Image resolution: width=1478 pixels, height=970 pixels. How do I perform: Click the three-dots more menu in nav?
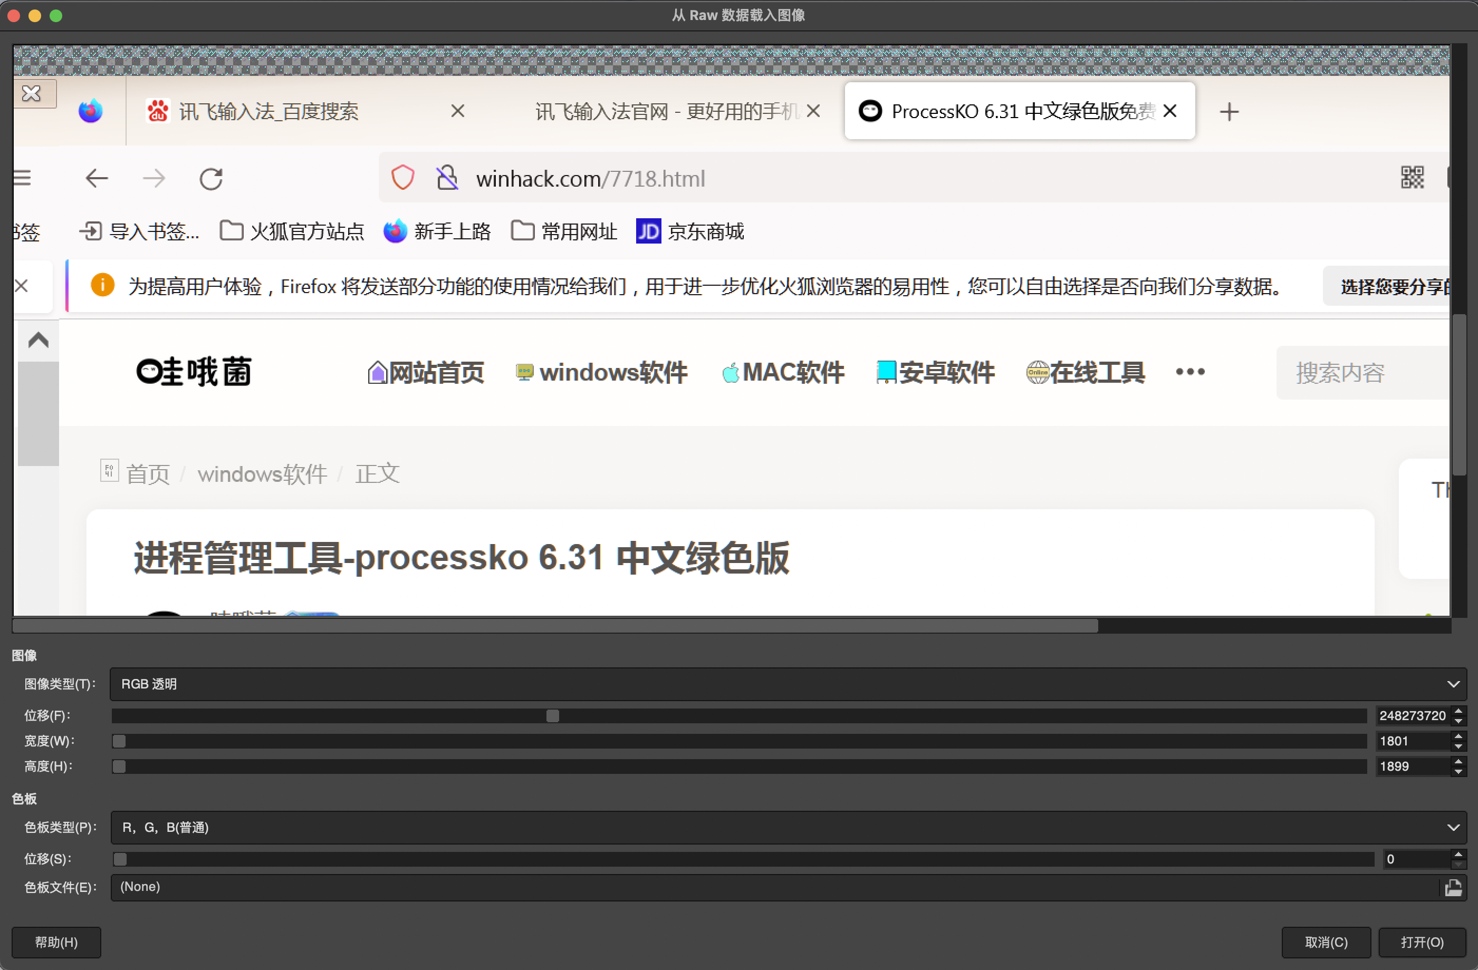point(1190,372)
